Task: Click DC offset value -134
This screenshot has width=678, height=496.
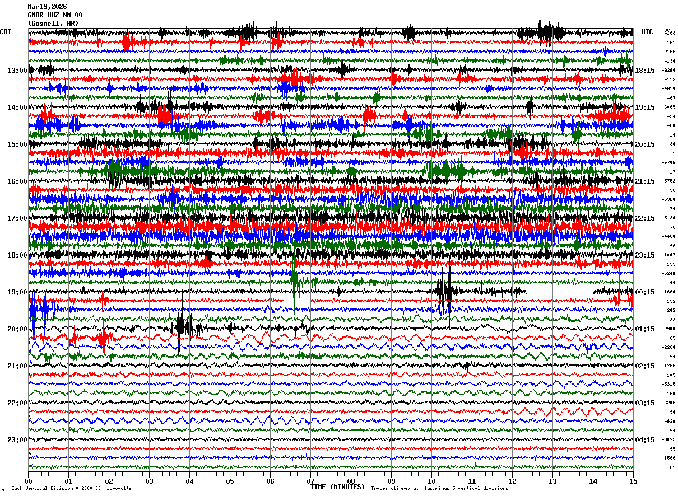Action: coord(670,61)
